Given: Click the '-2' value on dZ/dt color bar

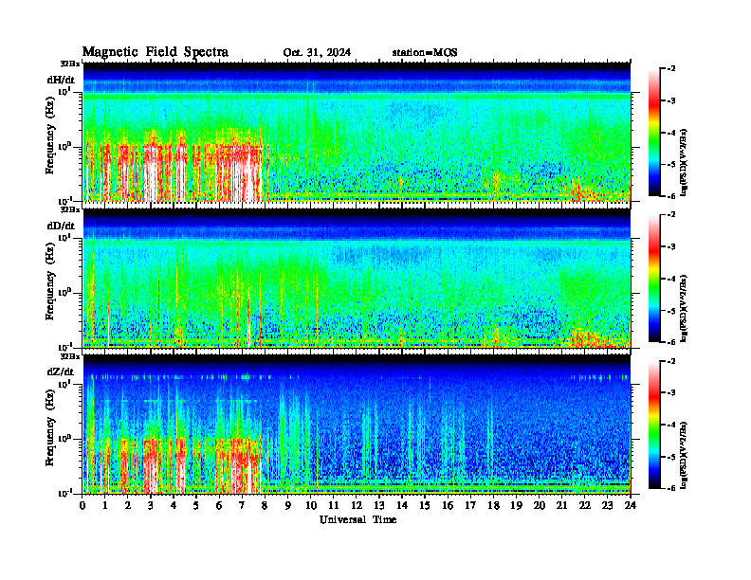Looking at the screenshot, I should click(671, 361).
